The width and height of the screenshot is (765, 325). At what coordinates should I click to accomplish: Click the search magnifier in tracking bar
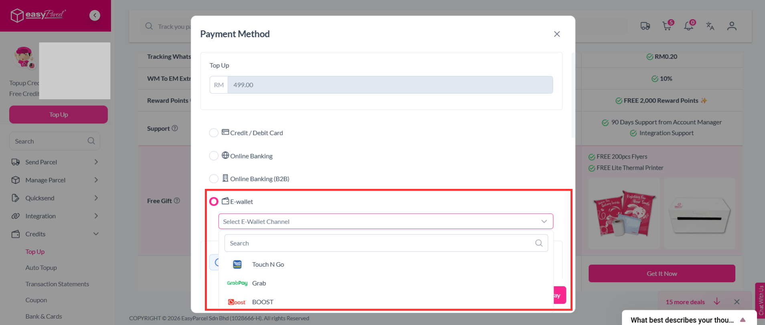(x=149, y=26)
